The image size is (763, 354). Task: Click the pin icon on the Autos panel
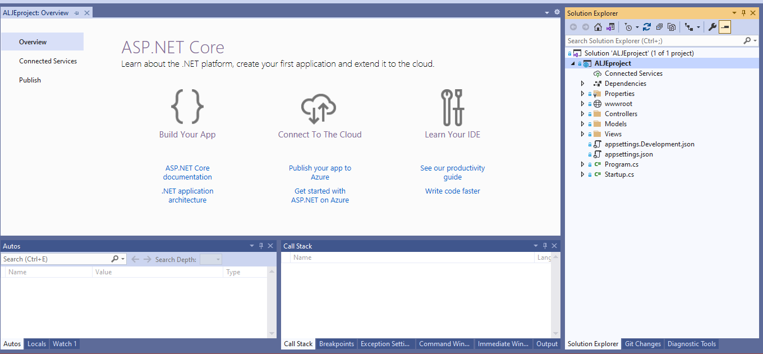pyautogui.click(x=261, y=246)
